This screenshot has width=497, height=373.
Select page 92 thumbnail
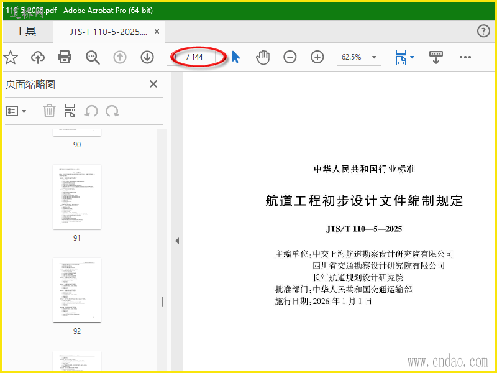(77, 290)
